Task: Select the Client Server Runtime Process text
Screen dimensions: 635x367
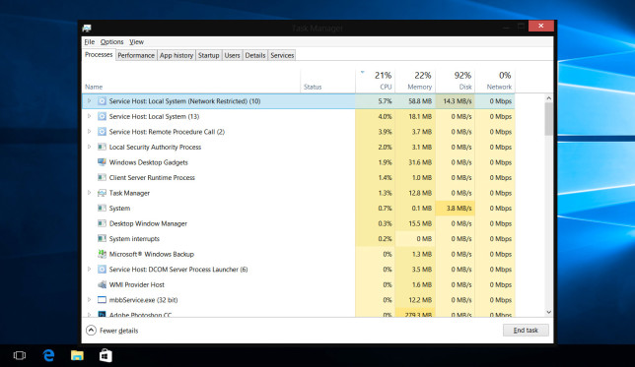Action: pyautogui.click(x=152, y=177)
